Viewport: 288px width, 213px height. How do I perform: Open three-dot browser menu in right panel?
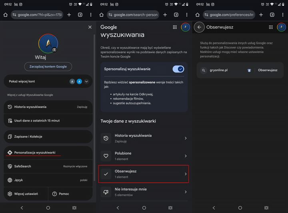[283, 15]
